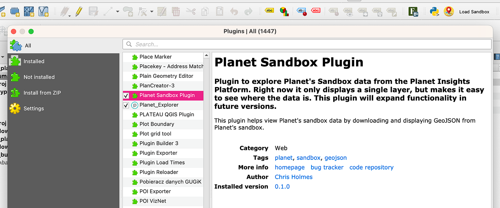Click the Vertex Tool icon

point(143,11)
